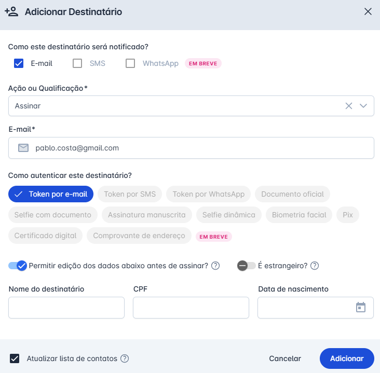Pick 'Biometria facial' authentication chip
The width and height of the screenshot is (380, 373).
point(299,215)
